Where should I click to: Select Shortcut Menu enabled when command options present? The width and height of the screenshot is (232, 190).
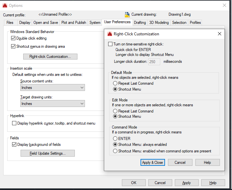(115, 151)
